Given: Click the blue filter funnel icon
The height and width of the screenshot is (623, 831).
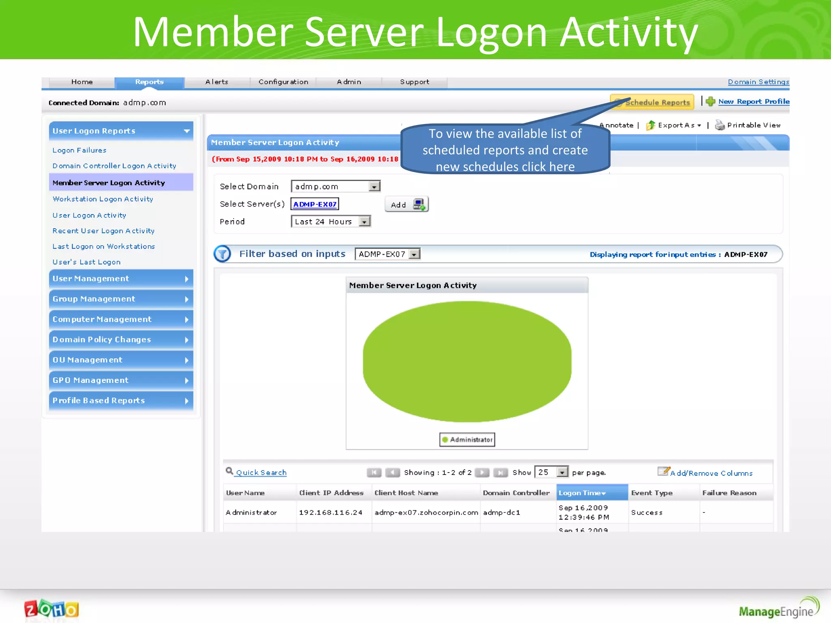Looking at the screenshot, I should point(222,254).
